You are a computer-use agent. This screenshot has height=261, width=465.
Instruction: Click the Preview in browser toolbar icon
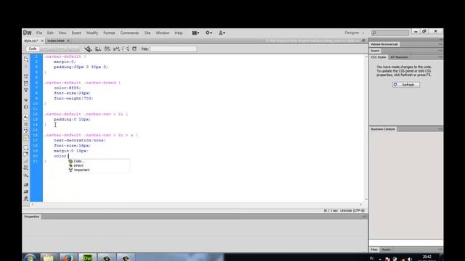(98, 49)
